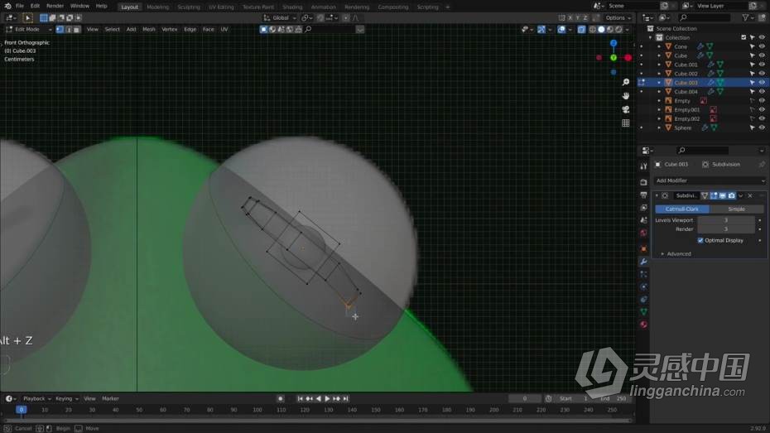Select the Catmull-Clark button

click(x=681, y=209)
